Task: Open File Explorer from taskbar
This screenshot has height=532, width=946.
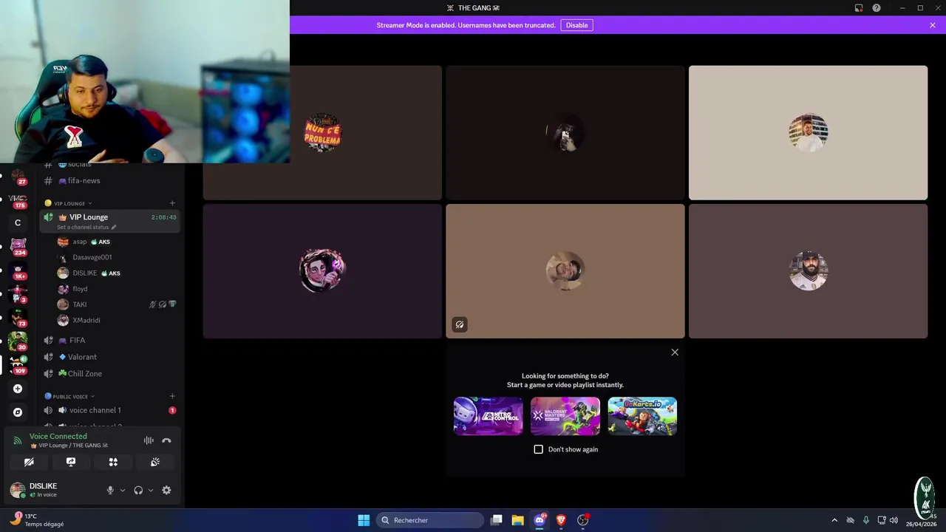Action: [x=517, y=520]
